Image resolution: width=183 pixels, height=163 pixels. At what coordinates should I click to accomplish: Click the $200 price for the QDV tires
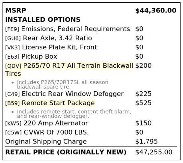pos(143,66)
